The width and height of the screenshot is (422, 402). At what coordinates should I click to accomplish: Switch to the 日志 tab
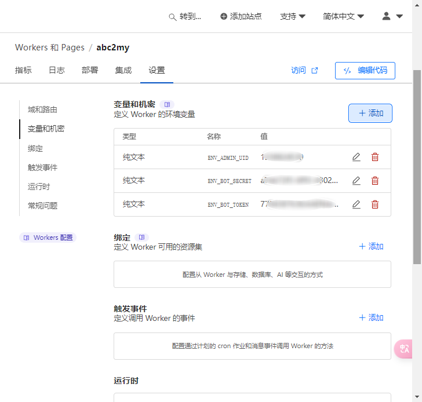point(56,71)
